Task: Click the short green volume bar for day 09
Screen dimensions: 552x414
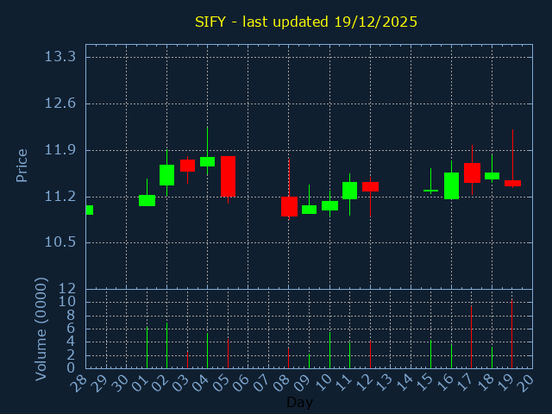Action: click(309, 361)
